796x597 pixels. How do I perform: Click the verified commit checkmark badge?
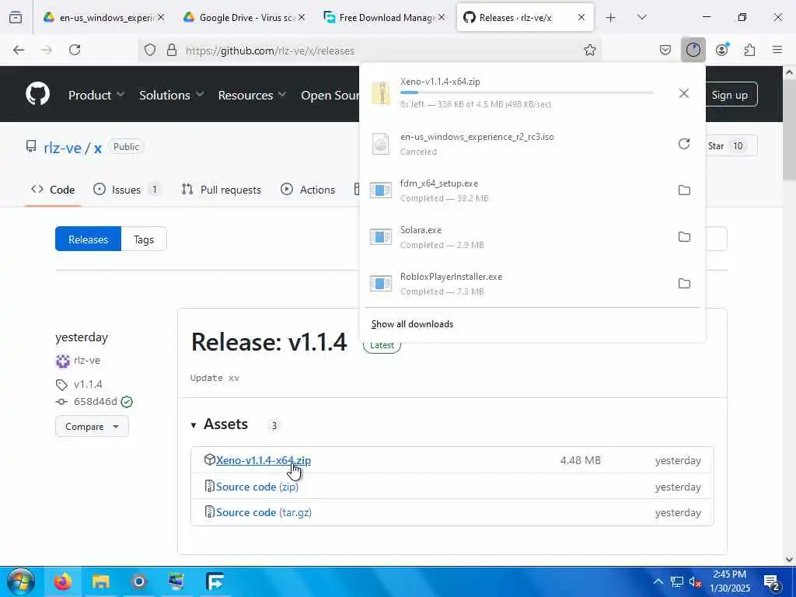127,402
